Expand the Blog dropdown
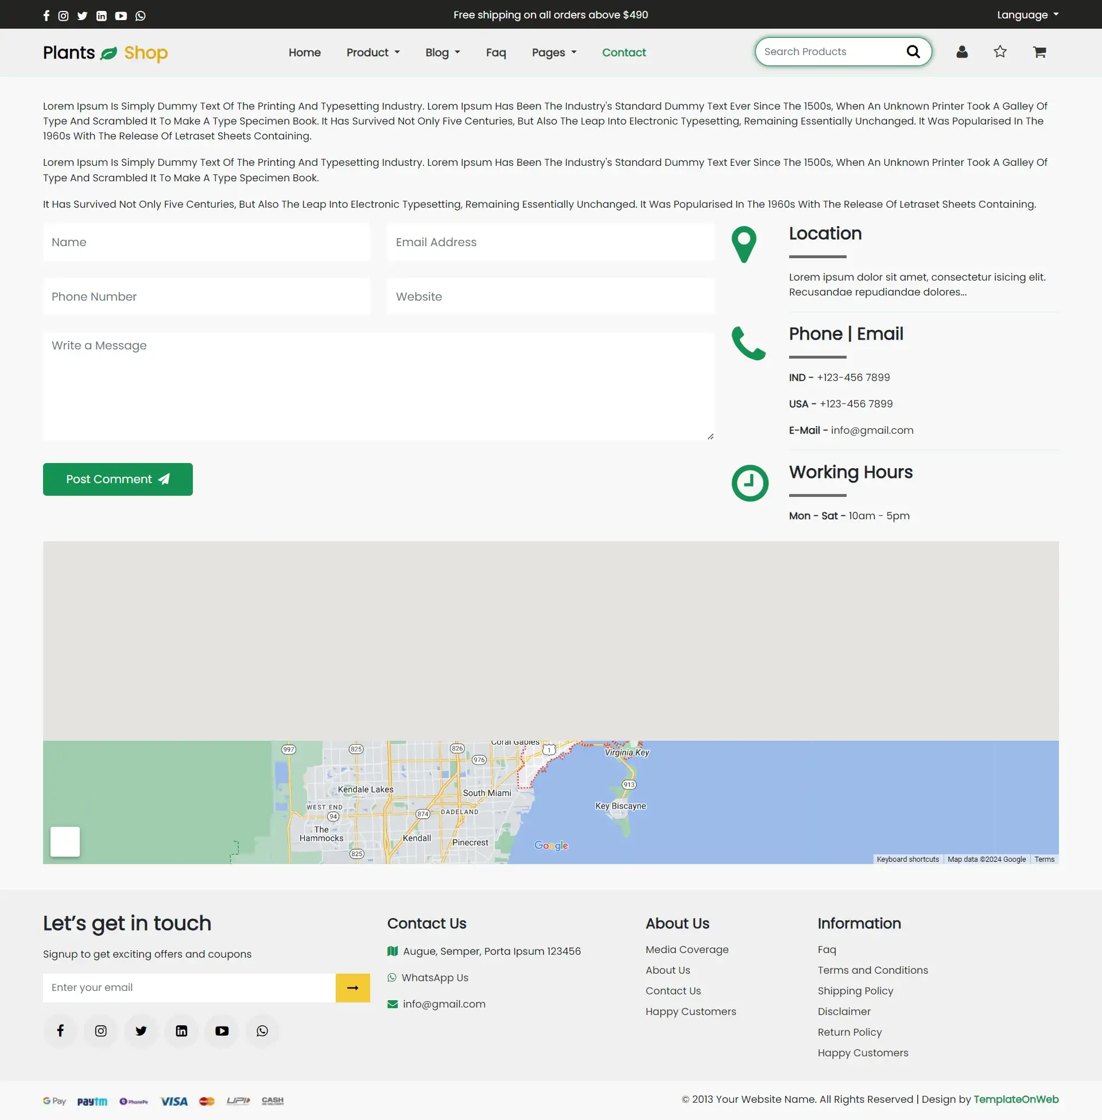 tap(442, 52)
